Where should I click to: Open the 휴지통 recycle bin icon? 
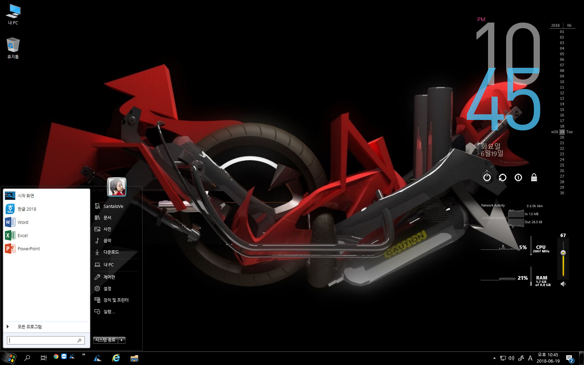[13, 48]
